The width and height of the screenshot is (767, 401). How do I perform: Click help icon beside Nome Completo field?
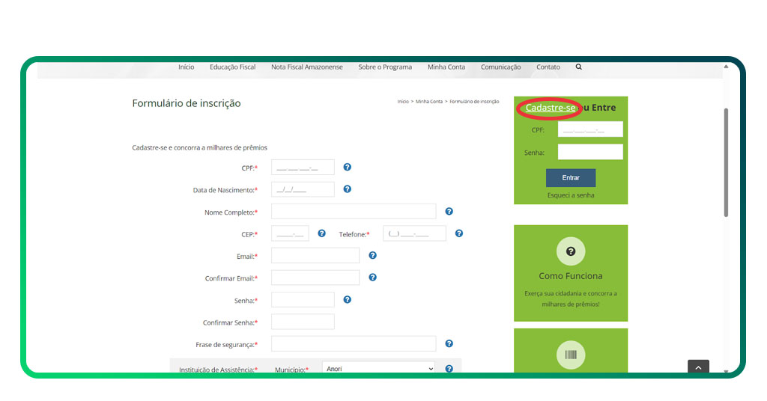click(x=449, y=212)
